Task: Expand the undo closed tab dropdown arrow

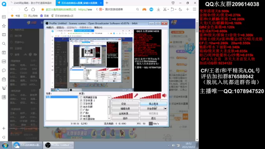Action: click(176, 10)
